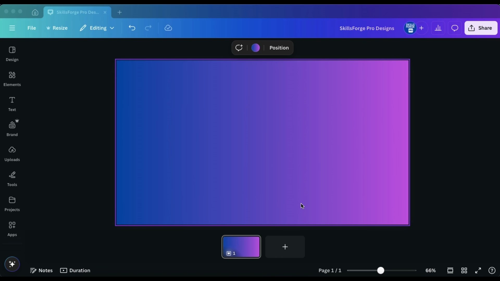Screen dimensions: 500x281
Task: Open the Insights analytics icon
Action: (438, 28)
